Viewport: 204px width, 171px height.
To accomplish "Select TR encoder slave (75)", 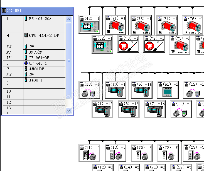I will [x=180, y=45].
